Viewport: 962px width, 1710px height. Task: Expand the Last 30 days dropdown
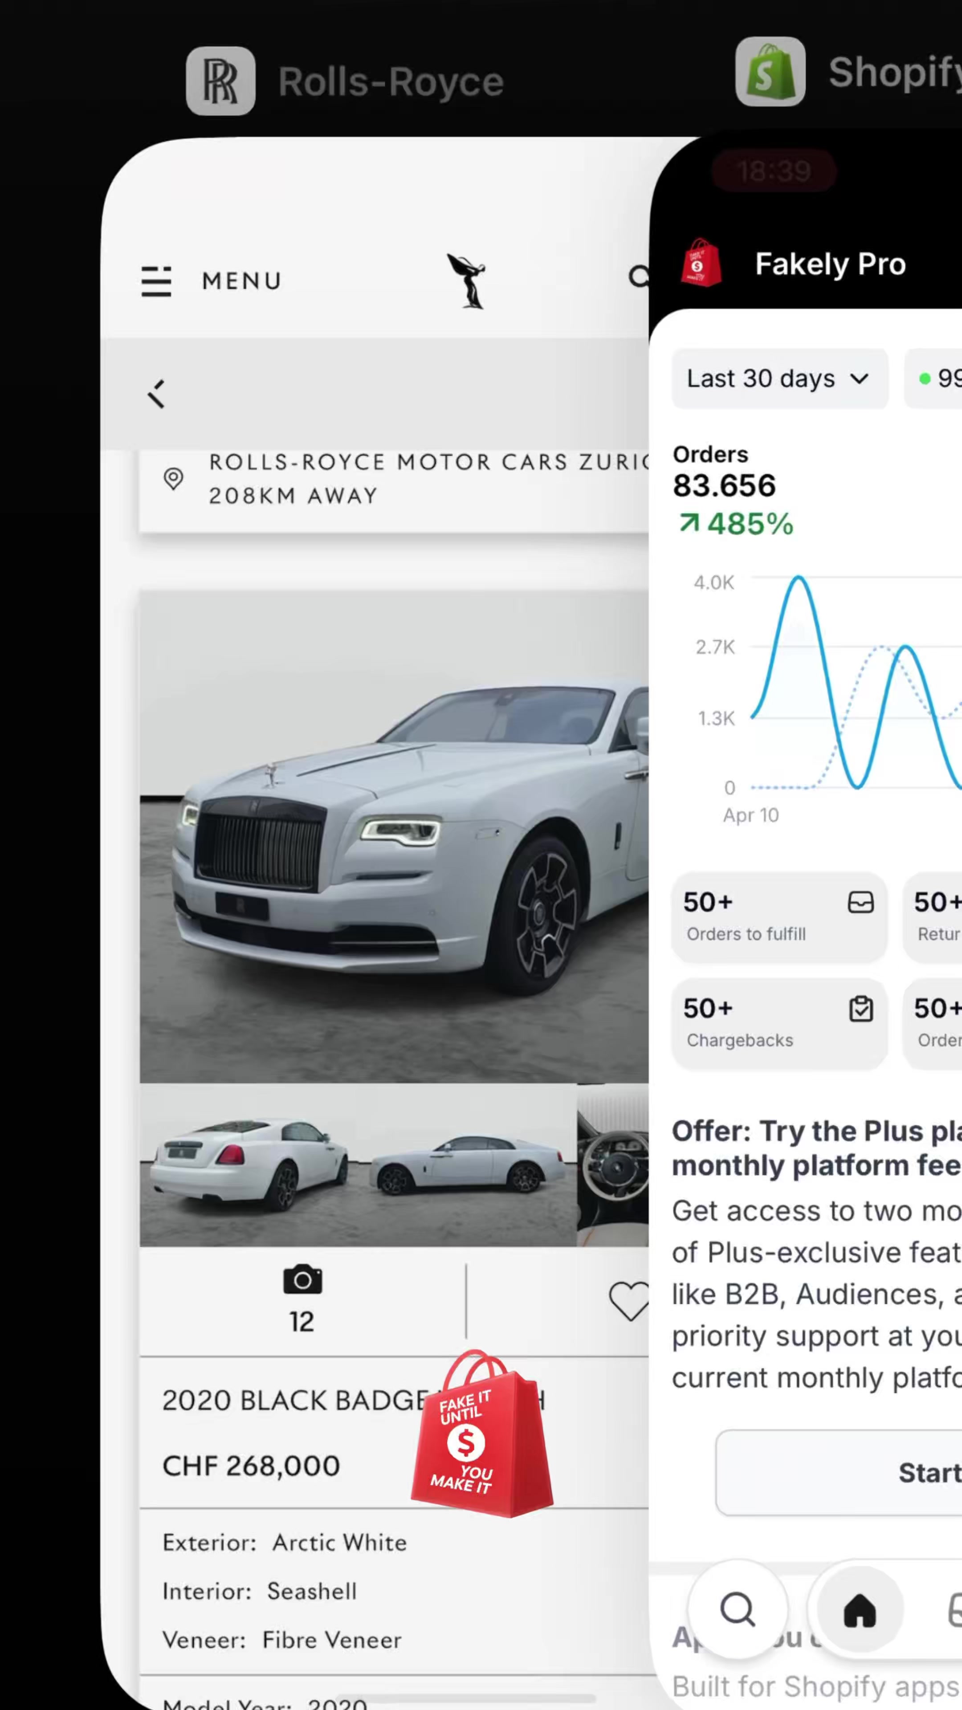779,379
